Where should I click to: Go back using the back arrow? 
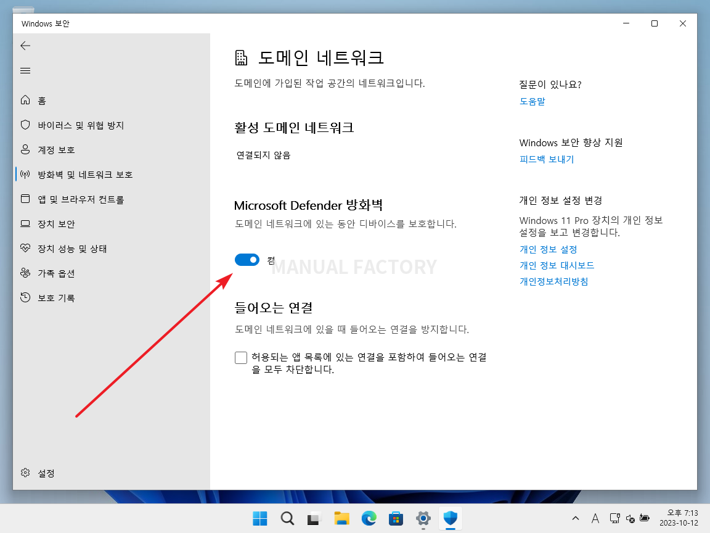coord(25,45)
